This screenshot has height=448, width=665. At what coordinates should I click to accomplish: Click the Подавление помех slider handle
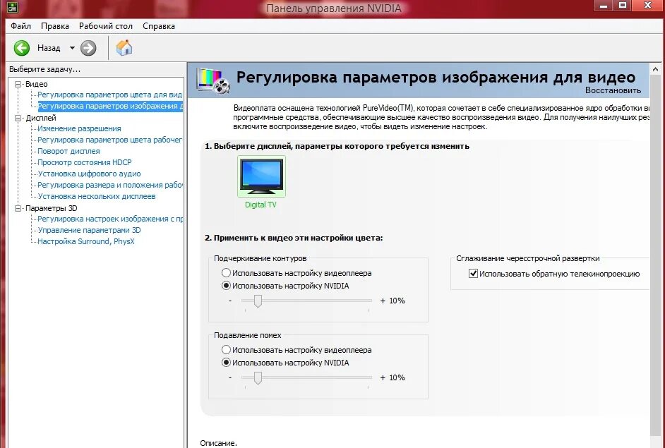(258, 377)
